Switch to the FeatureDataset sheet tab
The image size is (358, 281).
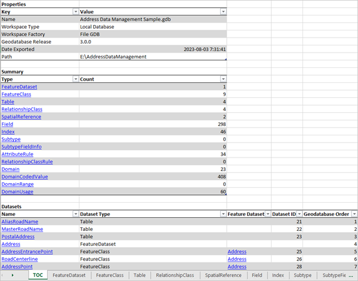tap(69, 276)
